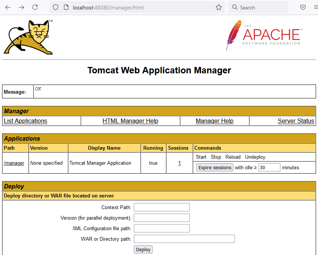Image resolution: width=318 pixels, height=255 pixels.
Task: Open the Manager Help link
Action: tap(215, 121)
